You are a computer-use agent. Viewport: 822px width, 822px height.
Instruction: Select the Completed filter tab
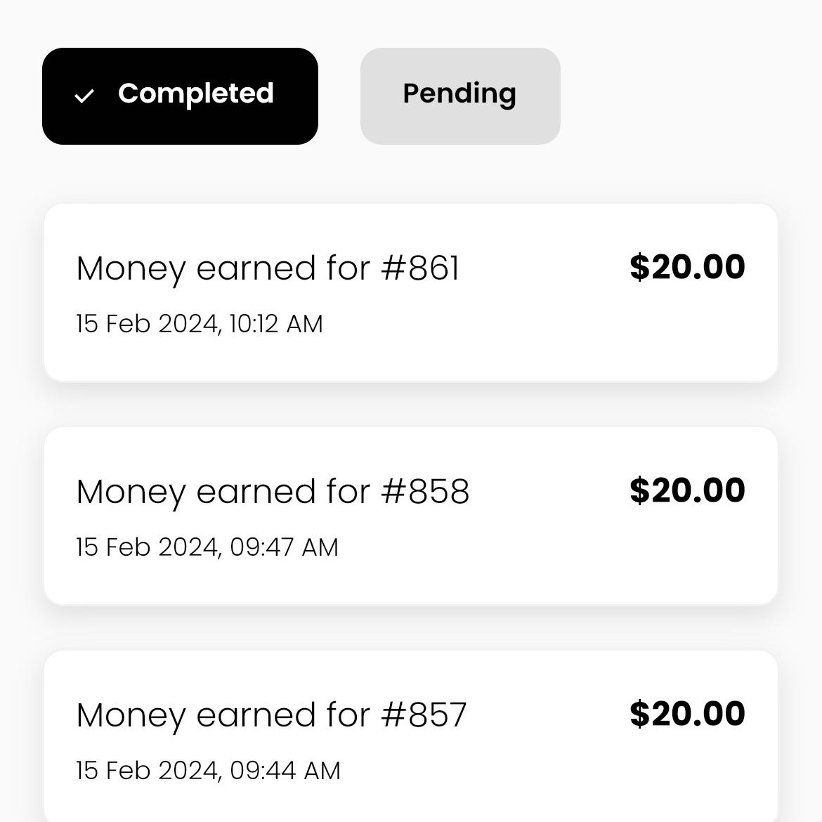pyautogui.click(x=180, y=96)
